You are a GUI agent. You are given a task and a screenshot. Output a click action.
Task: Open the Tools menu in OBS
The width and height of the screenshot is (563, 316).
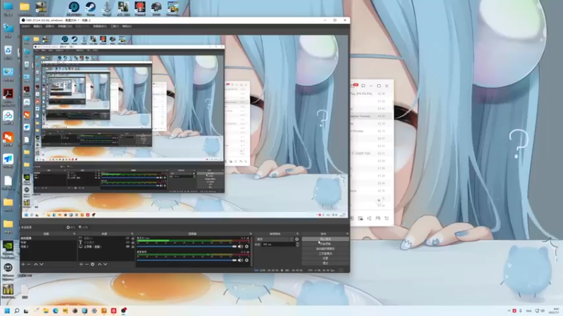coord(115,26)
